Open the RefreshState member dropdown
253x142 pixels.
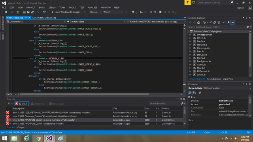click(x=156, y=22)
